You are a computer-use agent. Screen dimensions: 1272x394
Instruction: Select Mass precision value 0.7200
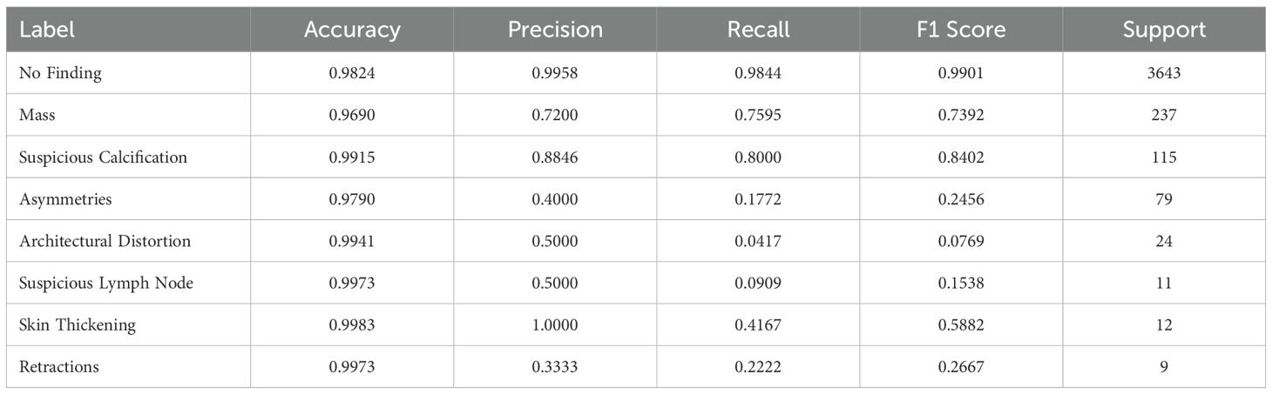[x=555, y=116]
